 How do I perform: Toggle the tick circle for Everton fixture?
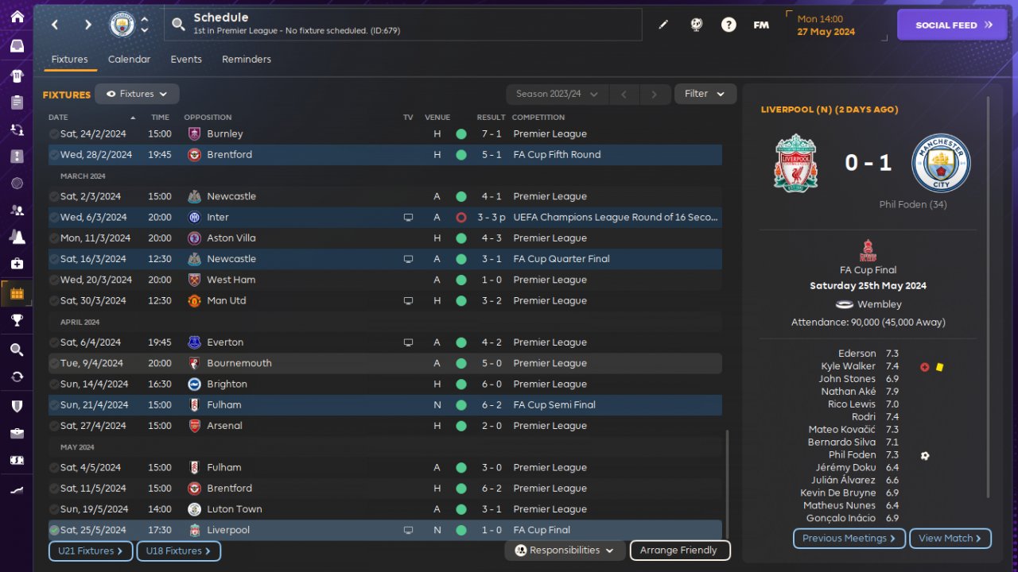pos(53,342)
